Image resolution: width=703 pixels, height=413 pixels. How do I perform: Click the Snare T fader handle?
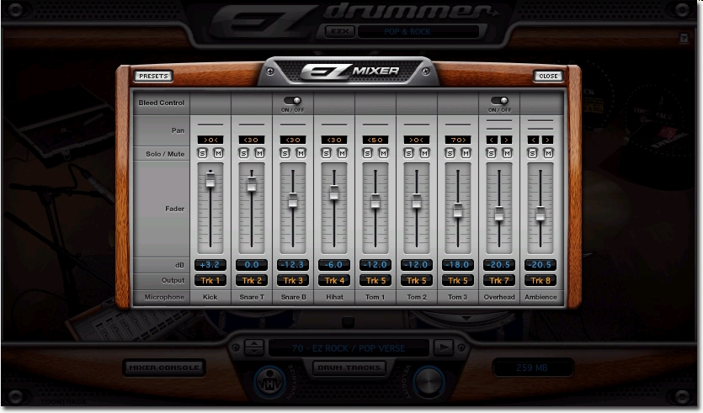[252, 183]
